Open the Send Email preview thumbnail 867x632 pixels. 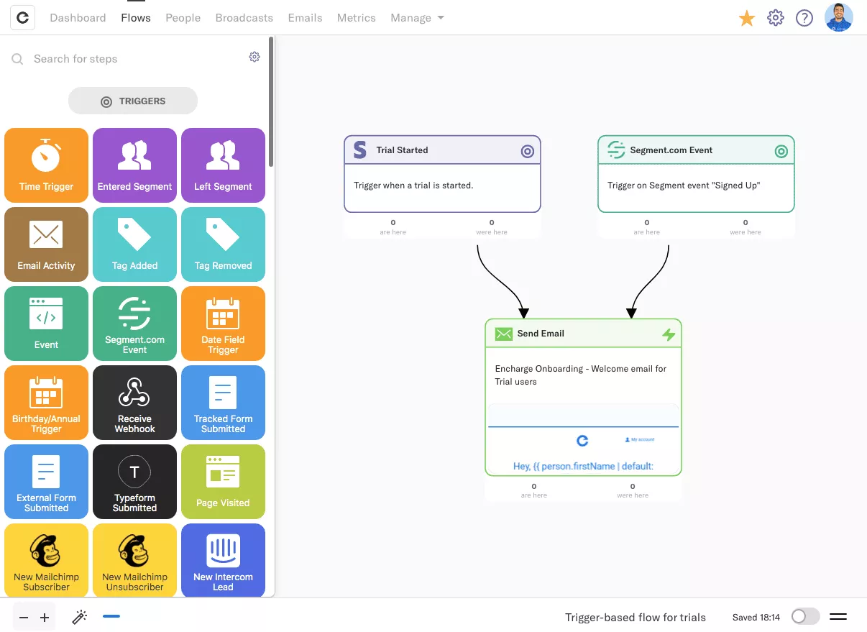583,439
